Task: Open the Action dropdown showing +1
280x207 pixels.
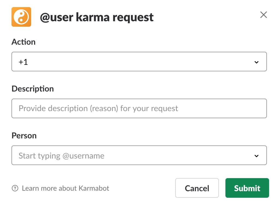Action: [x=139, y=62]
